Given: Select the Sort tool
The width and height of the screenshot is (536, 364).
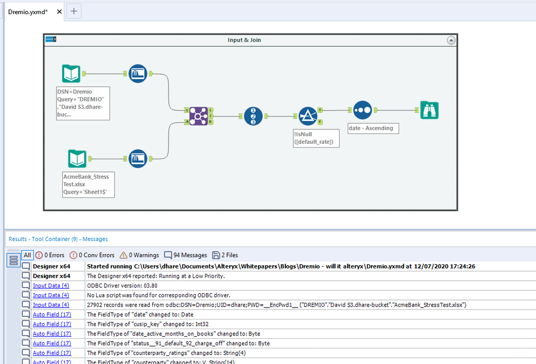Looking at the screenshot, I should 362,110.
